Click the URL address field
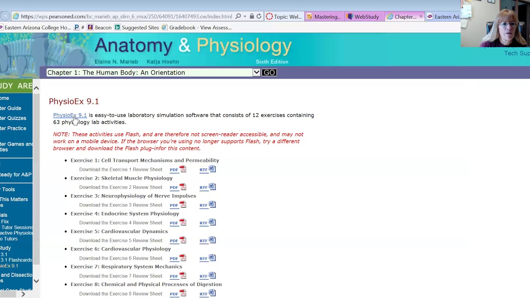This screenshot has height=298, width=530. pyautogui.click(x=126, y=17)
